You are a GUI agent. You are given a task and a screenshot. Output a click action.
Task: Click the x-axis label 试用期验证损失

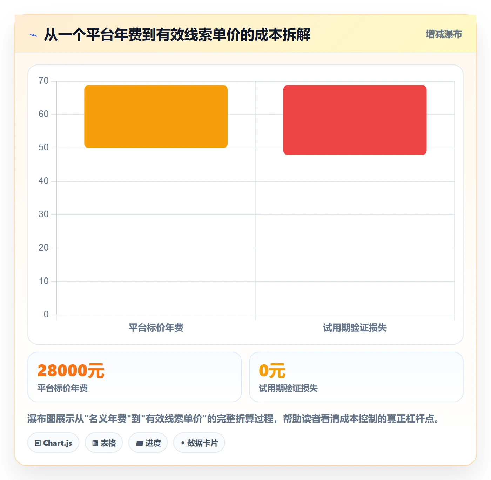(x=355, y=328)
